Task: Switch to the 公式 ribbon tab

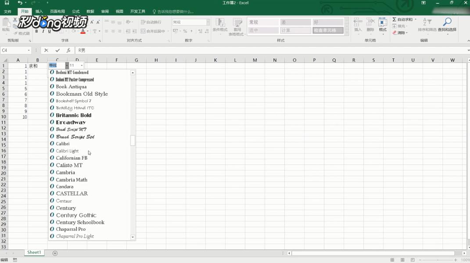Action: coord(76,11)
